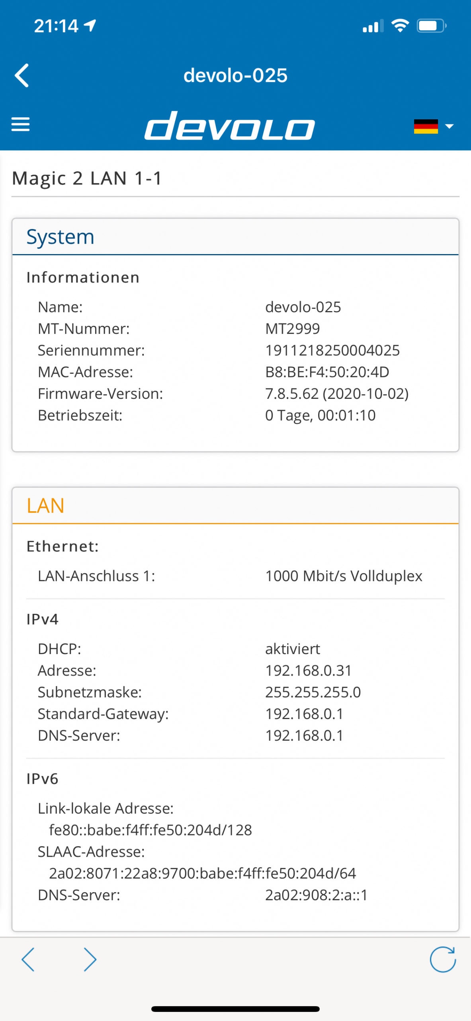Tap the browser back chevron at bottom
Image resolution: width=471 pixels, height=1021 pixels.
(28, 959)
